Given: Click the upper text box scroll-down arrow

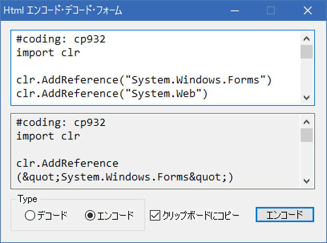Looking at the screenshot, I should [x=307, y=97].
